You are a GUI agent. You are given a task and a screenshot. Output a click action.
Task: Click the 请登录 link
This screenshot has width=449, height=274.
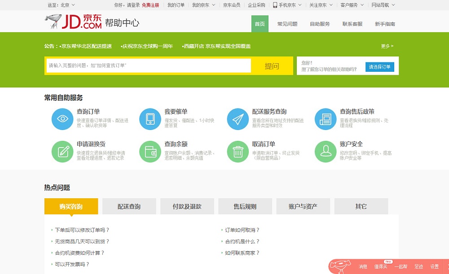[x=133, y=5]
